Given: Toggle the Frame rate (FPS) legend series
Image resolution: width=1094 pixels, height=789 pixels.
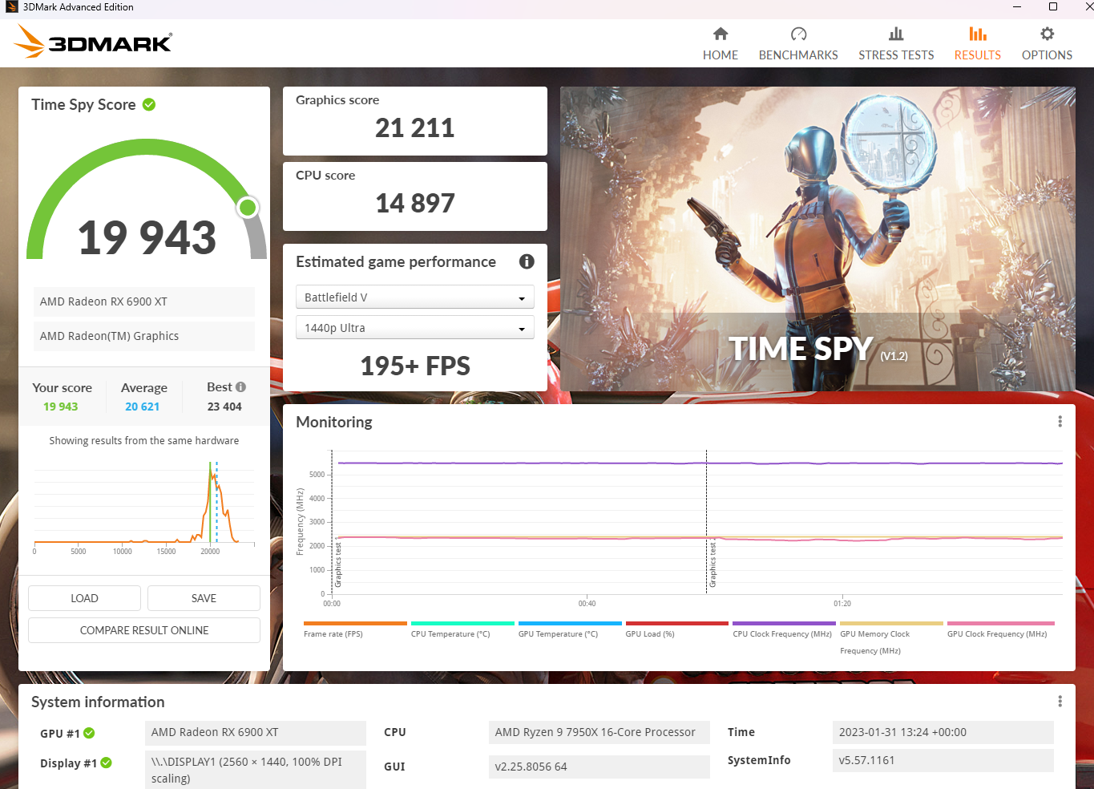Looking at the screenshot, I should [x=333, y=633].
